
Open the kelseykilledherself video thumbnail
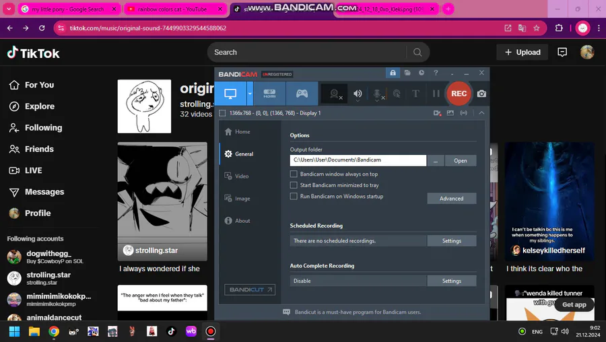(x=549, y=201)
